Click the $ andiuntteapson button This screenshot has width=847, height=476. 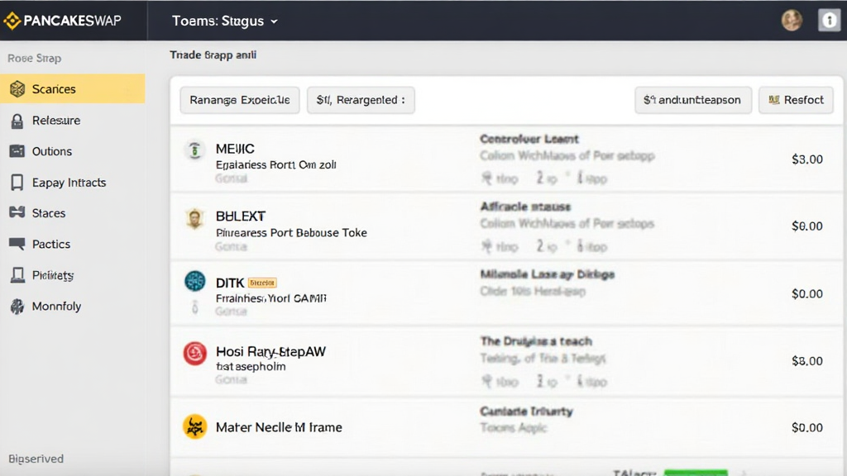click(693, 100)
